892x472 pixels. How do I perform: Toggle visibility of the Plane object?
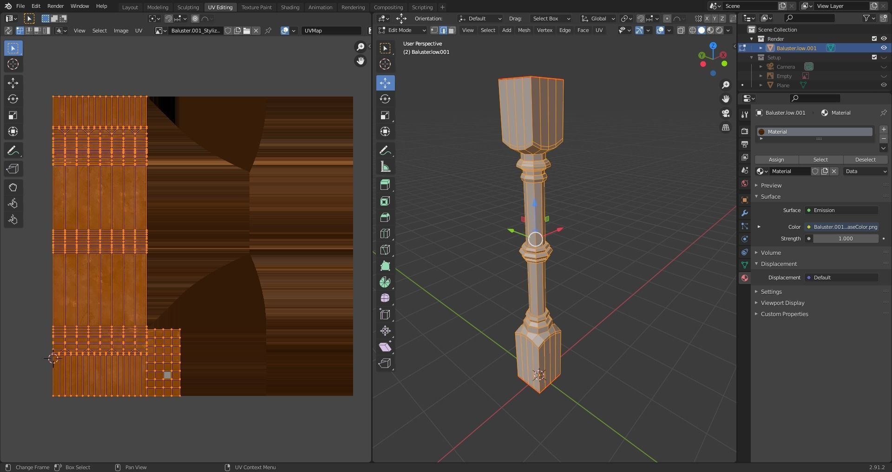click(x=884, y=85)
